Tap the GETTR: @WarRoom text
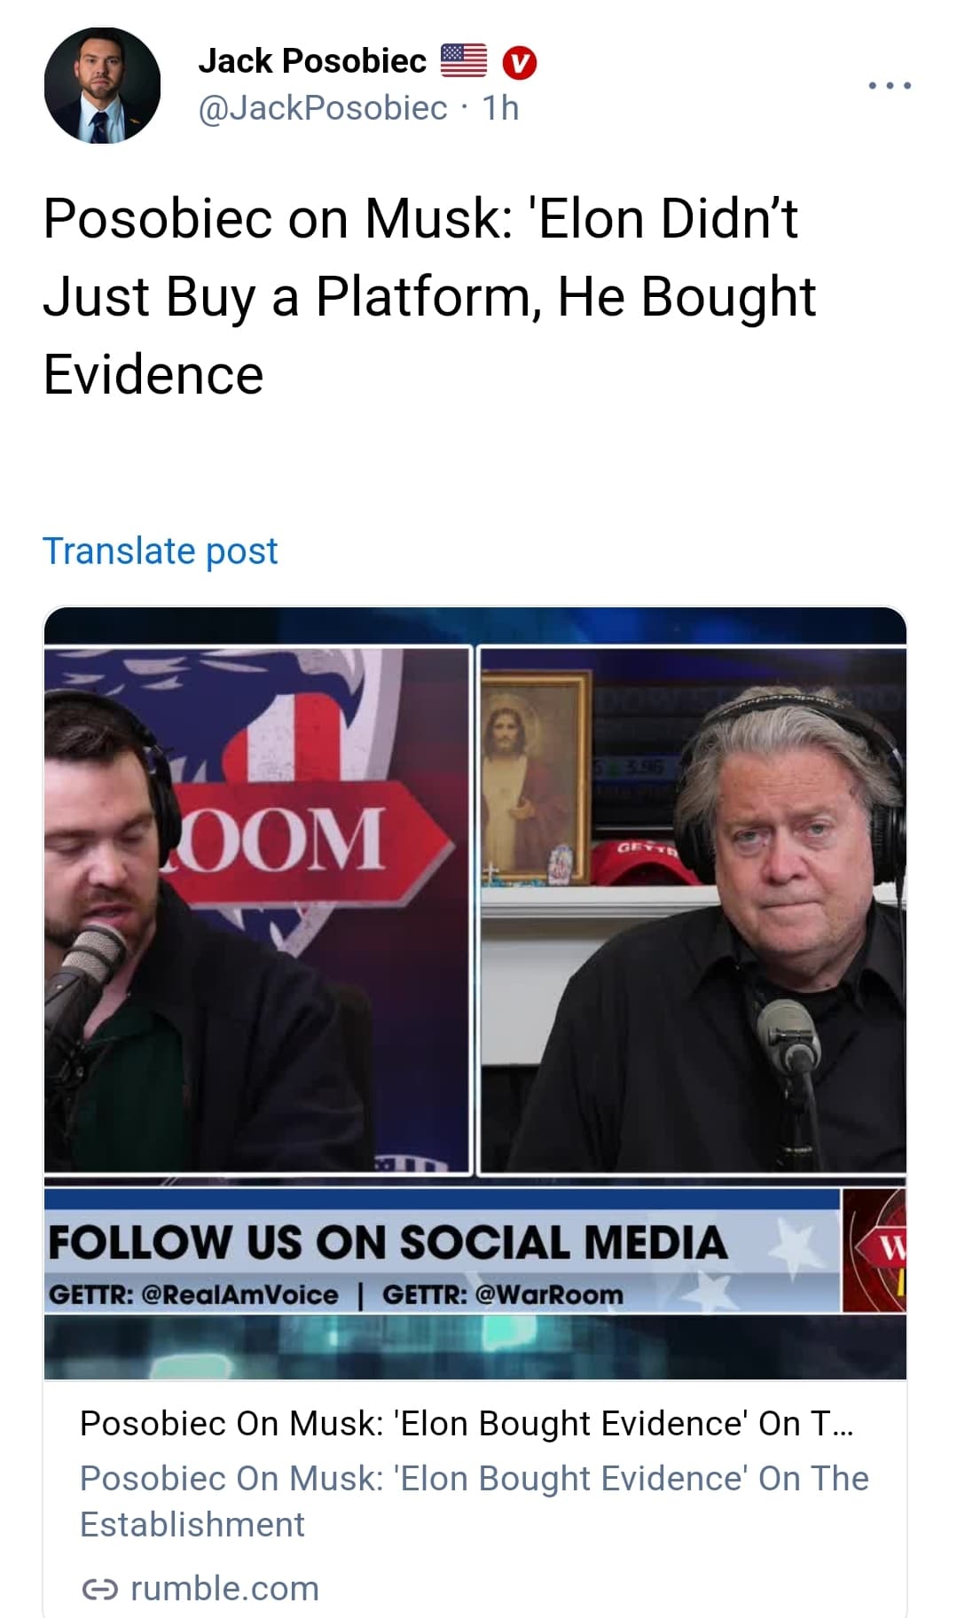The width and height of the screenshot is (957, 1618). [x=503, y=1294]
